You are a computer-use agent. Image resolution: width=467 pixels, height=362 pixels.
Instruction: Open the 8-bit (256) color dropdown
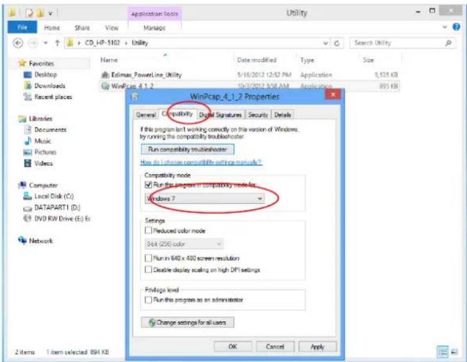click(x=184, y=244)
